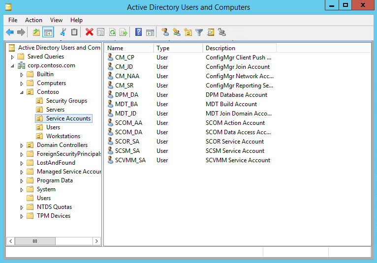Open the Action menu
This screenshot has width=377, height=263.
[x=33, y=20]
